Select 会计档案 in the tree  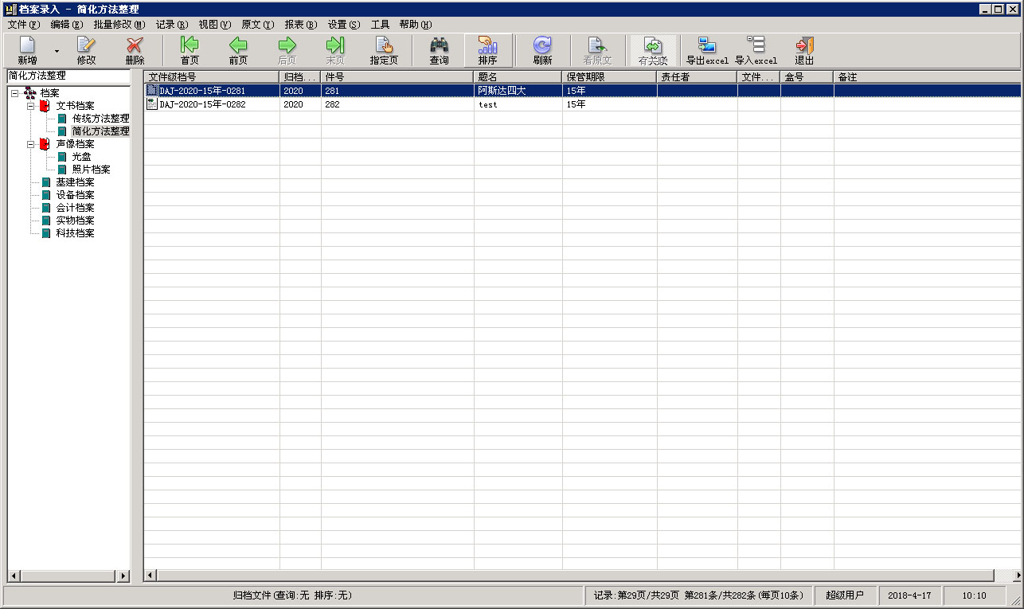pos(75,208)
